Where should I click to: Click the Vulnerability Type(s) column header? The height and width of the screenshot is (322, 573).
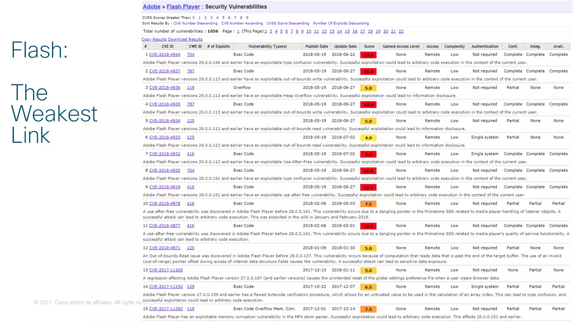pos(267,46)
